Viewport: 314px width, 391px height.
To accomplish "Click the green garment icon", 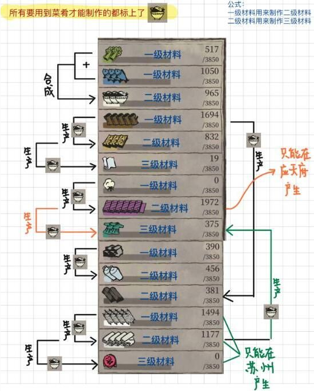I will [x=113, y=229].
